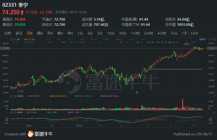Toggle the MA20 line
This screenshot has width=217, height=140.
59,40
